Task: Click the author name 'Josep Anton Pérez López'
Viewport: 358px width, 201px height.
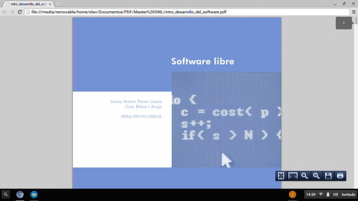Action: [x=136, y=101]
